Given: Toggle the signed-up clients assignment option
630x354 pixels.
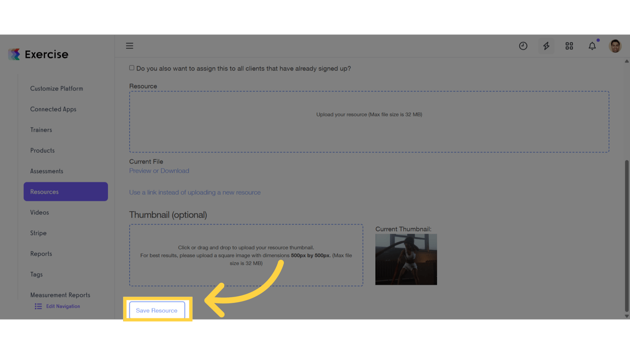Looking at the screenshot, I should [x=131, y=67].
